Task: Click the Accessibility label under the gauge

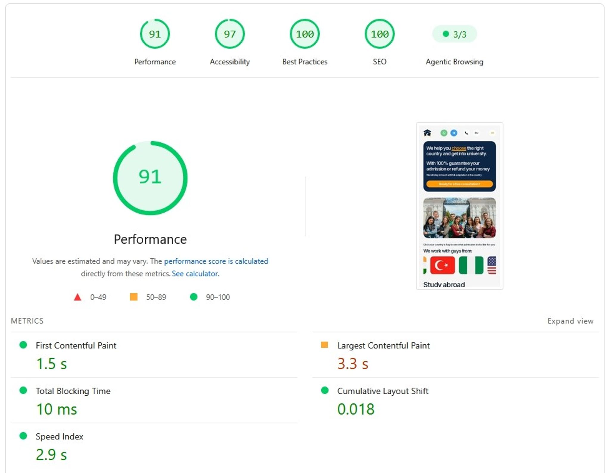Action: tap(230, 62)
